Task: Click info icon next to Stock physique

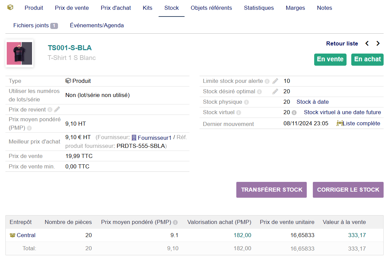Action: (246, 102)
